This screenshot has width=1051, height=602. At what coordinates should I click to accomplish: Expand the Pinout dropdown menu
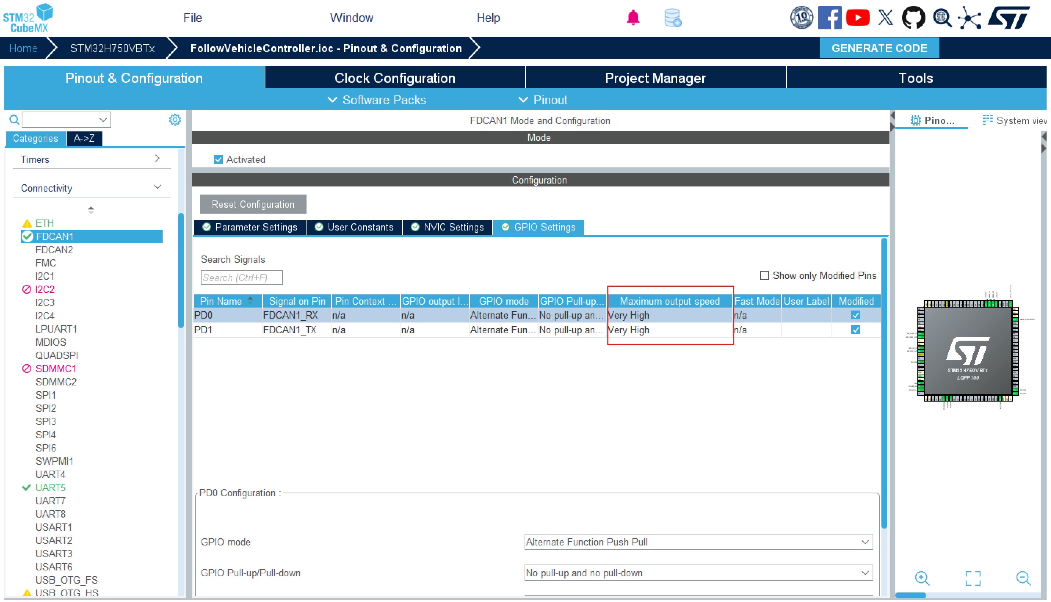click(542, 99)
